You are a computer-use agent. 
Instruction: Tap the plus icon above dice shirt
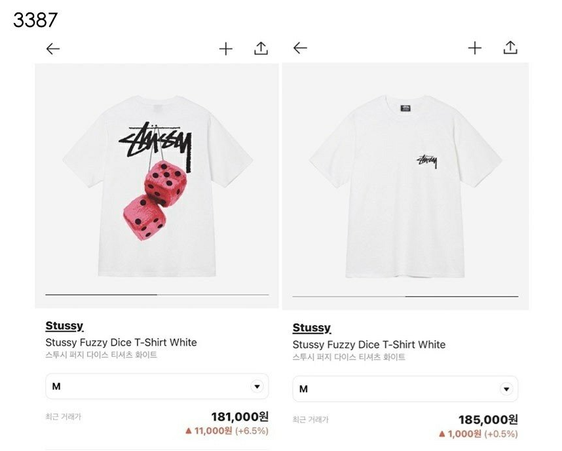pyautogui.click(x=226, y=49)
